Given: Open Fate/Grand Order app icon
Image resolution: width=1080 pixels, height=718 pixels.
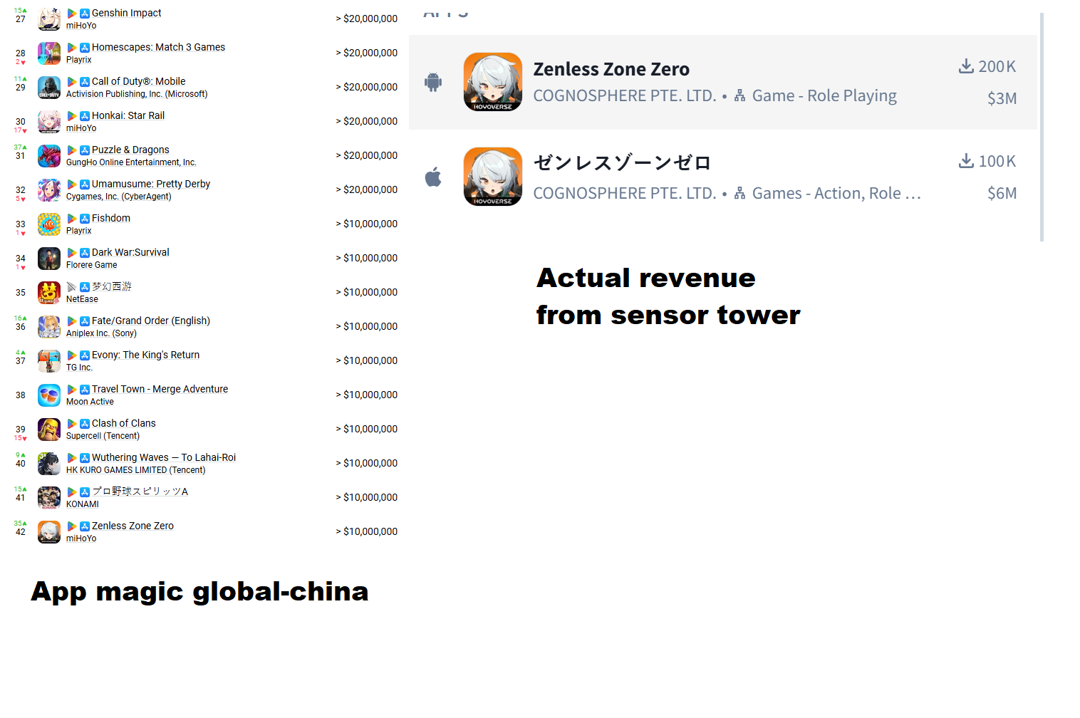Looking at the screenshot, I should 49,327.
